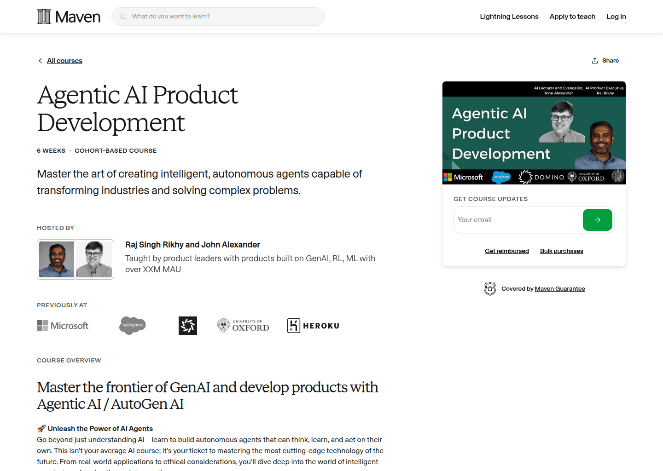Navigate back using the All courses link
663x471 pixels.
[x=64, y=60]
